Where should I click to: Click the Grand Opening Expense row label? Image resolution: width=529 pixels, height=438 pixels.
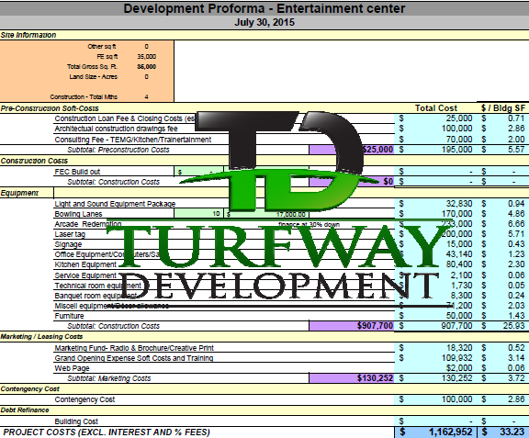tap(134, 358)
